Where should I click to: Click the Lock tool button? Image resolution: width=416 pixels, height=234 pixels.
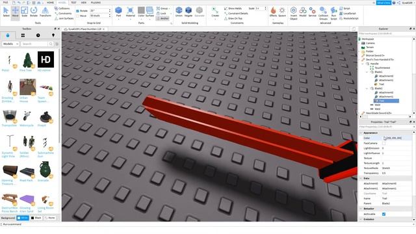pyautogui.click(x=161, y=13)
